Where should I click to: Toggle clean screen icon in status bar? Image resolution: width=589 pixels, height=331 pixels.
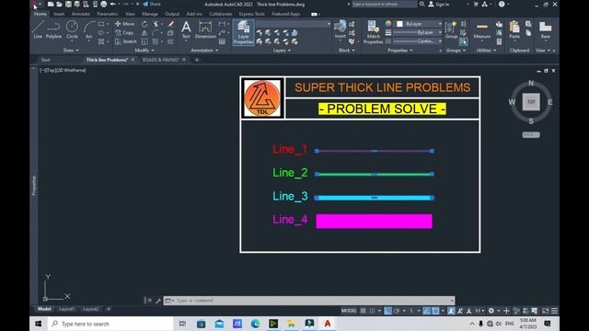point(545,311)
